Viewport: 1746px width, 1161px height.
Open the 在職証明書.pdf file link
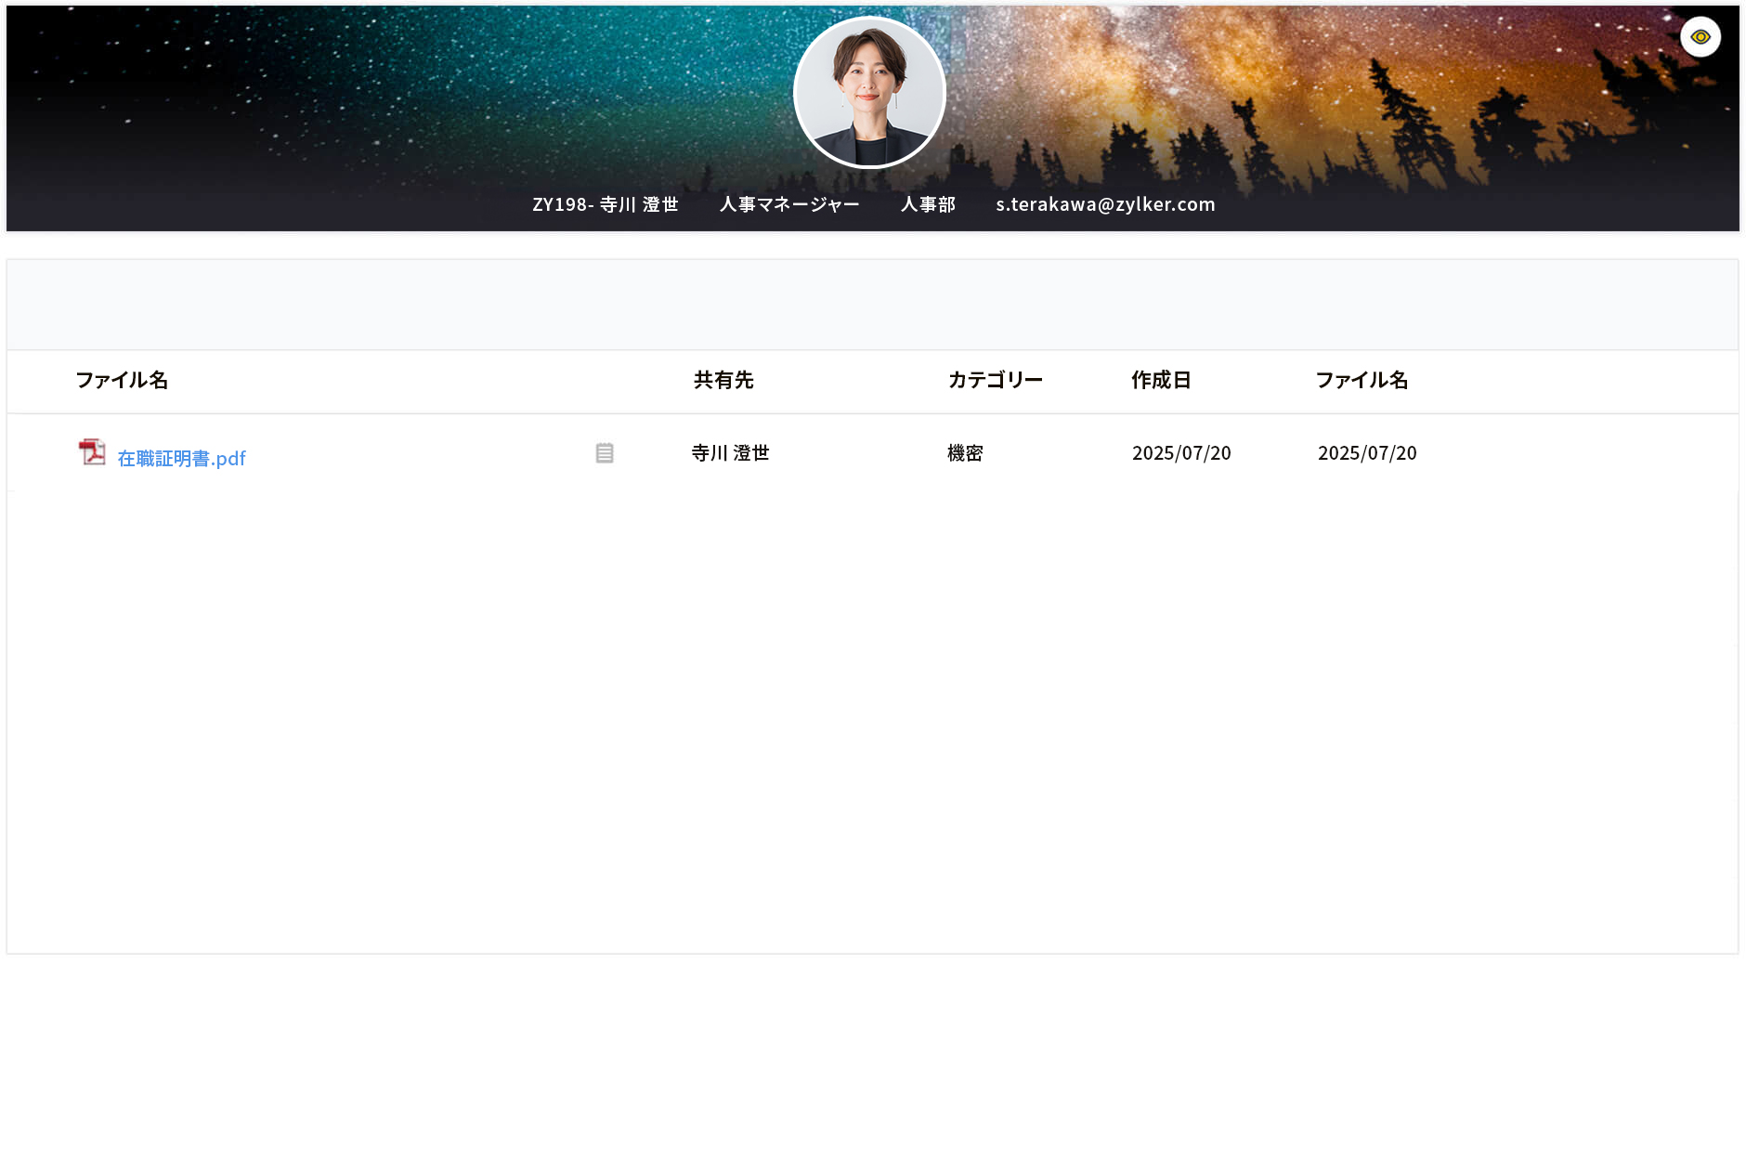click(181, 457)
